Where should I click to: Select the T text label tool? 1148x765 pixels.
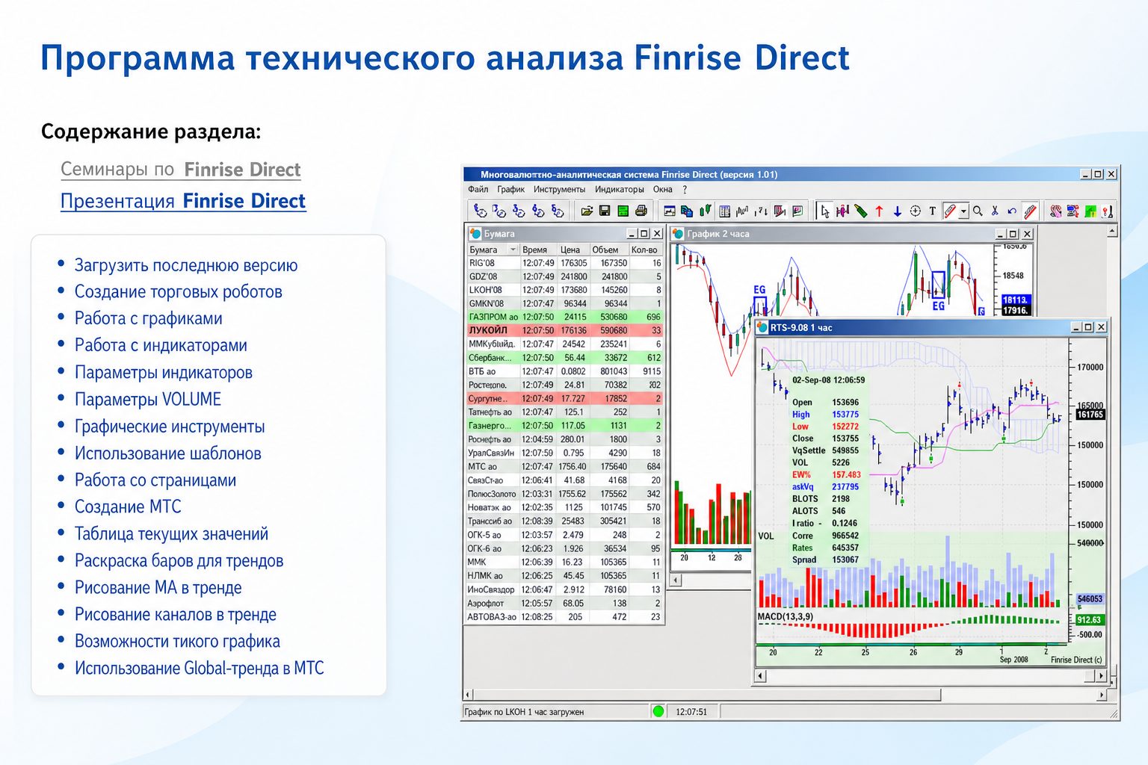click(x=933, y=211)
